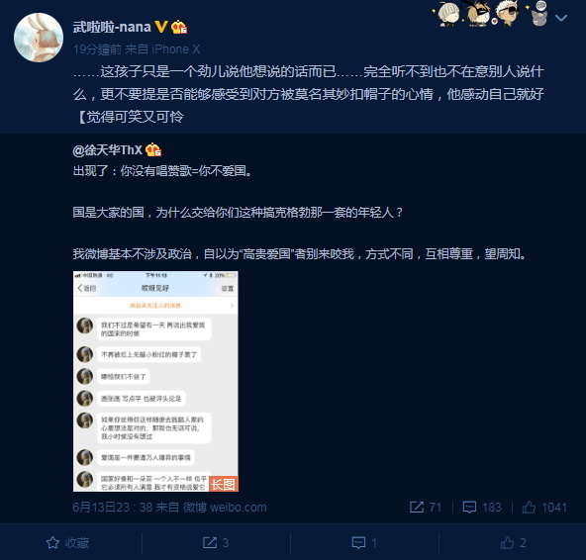This screenshot has height=560, width=586.
Task: Open the 武啦啦-nana username link
Action: 112,27
